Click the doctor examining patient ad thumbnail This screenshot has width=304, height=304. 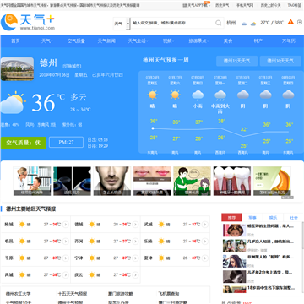32,181
